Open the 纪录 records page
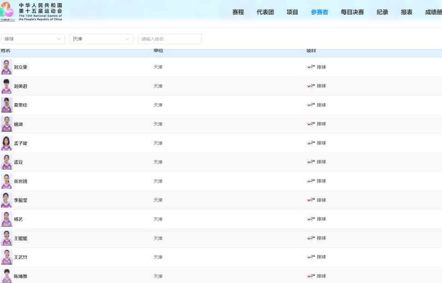Viewport: 442px width, 283px height. 383,12
